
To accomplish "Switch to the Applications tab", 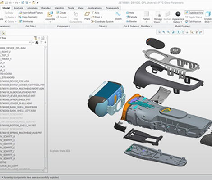I will [x=94, y=8].
